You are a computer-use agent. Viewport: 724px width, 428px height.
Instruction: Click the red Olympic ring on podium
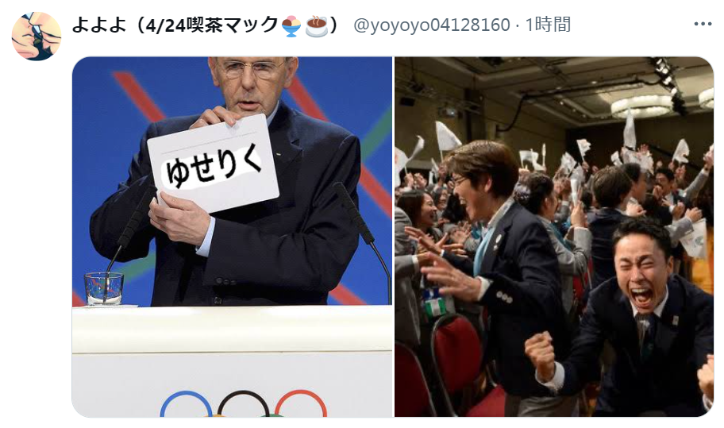pos(301,404)
